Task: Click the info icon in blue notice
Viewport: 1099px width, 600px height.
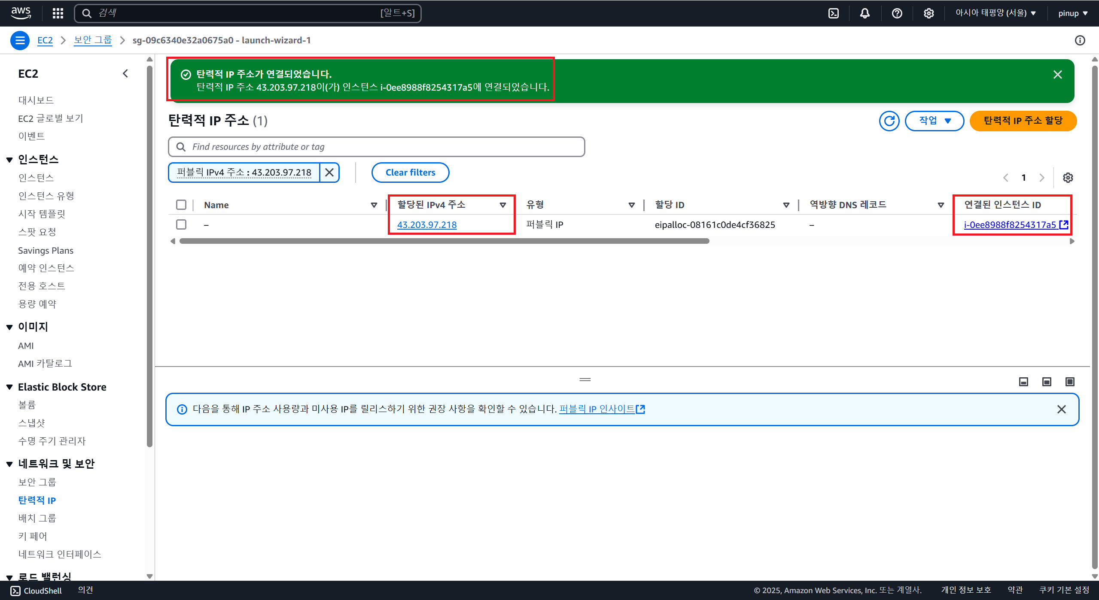Action: tap(182, 409)
